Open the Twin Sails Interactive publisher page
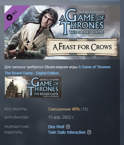The width and height of the screenshot is (124, 145). [67, 132]
